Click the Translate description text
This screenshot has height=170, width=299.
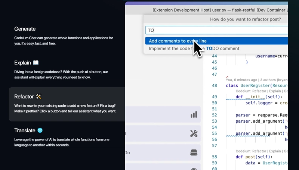click(62, 142)
